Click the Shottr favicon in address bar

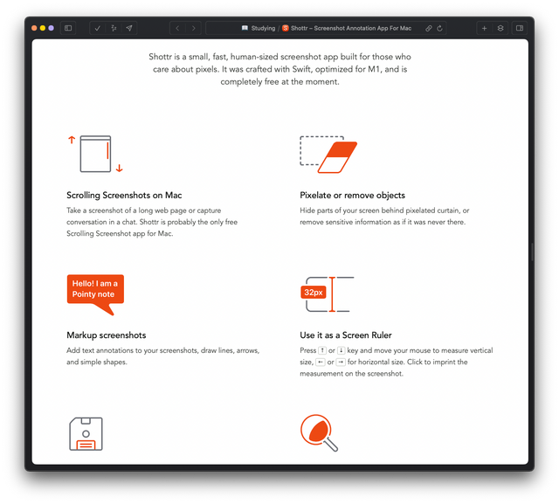coord(286,28)
